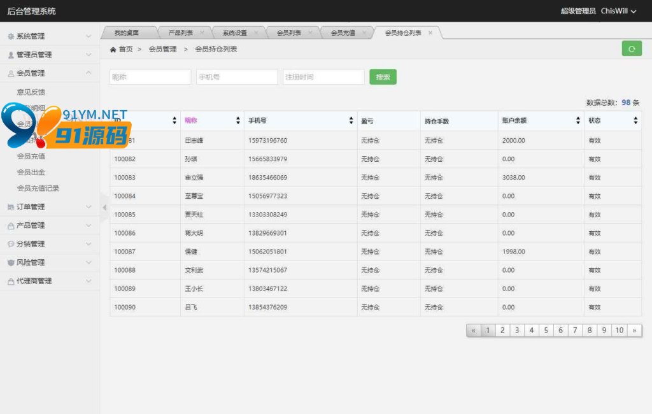652x414 pixels.
Task: Sort by ID column arrows
Action: pos(174,120)
